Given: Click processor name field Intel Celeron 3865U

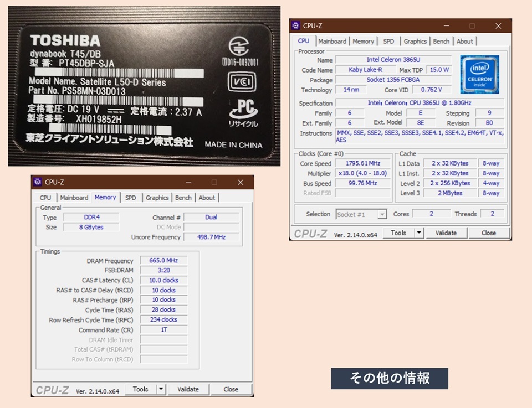Looking at the screenshot, I should click(x=393, y=60).
